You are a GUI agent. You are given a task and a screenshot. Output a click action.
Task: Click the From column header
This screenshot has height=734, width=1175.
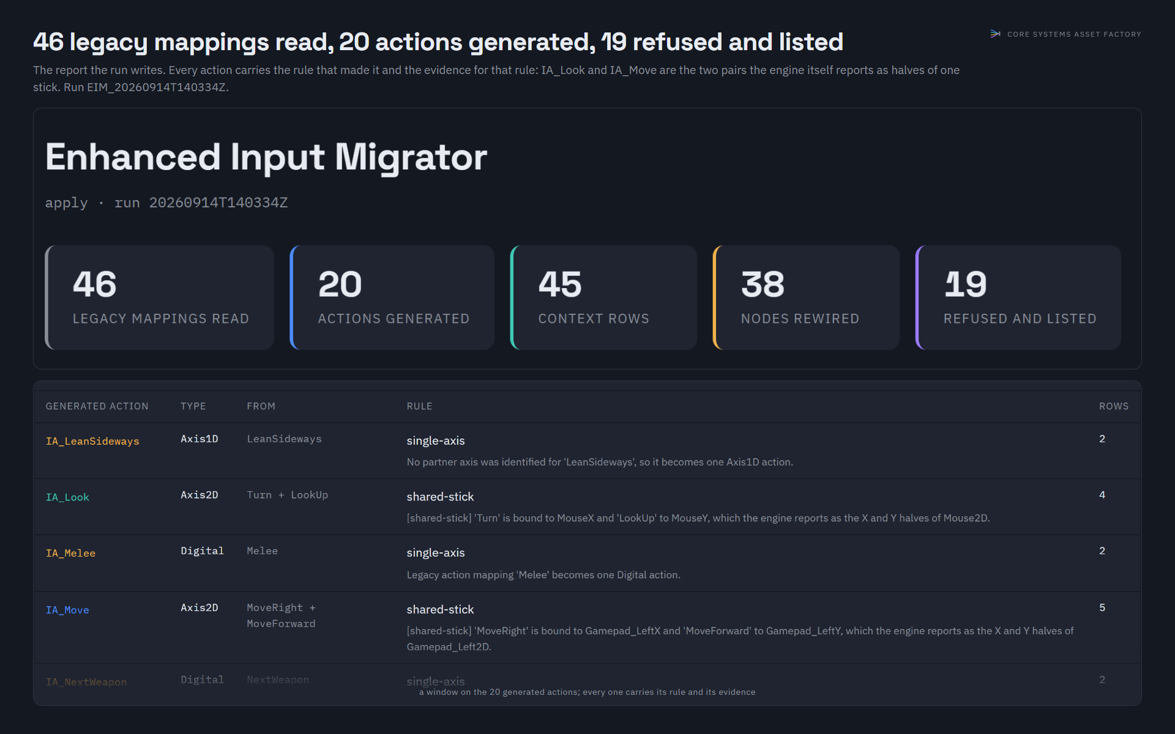[261, 406]
